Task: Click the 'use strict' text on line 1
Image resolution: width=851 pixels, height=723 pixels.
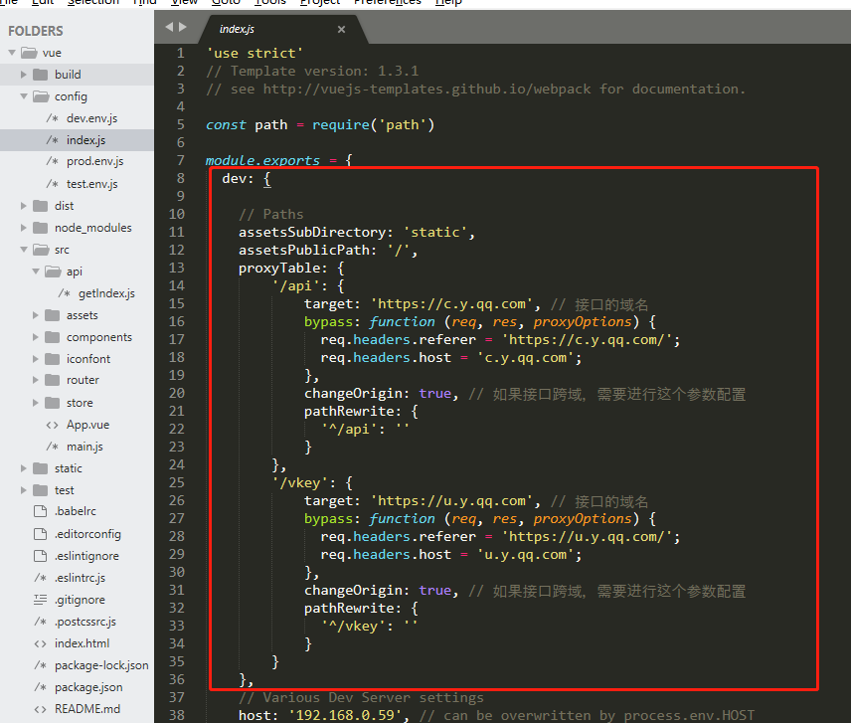Action: pyautogui.click(x=255, y=53)
